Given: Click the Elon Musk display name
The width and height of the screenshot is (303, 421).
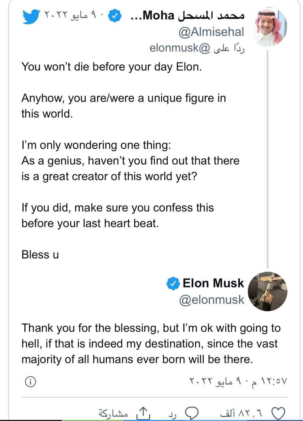Looking at the screenshot, I should [213, 283].
